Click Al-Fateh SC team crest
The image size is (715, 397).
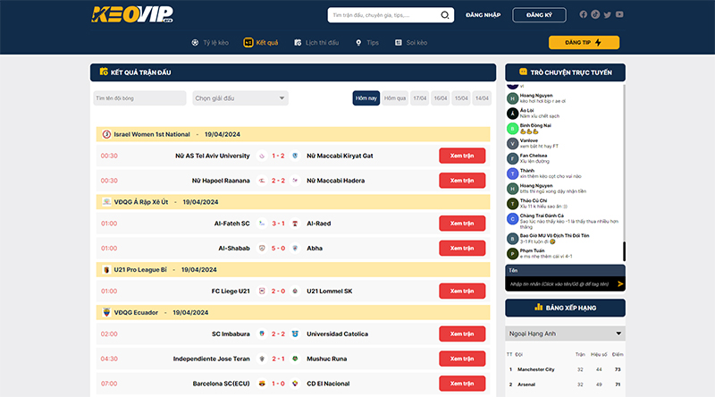point(262,224)
